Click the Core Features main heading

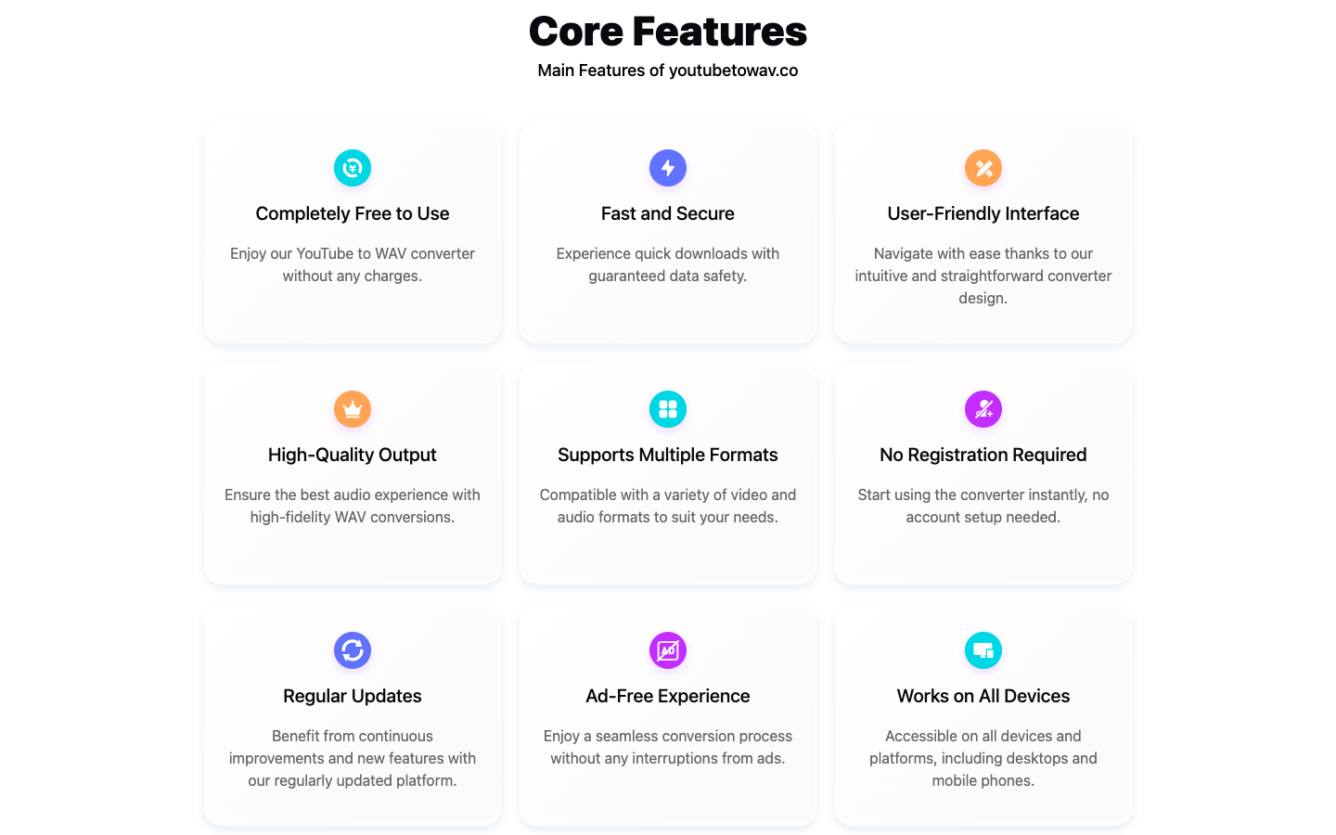(668, 32)
